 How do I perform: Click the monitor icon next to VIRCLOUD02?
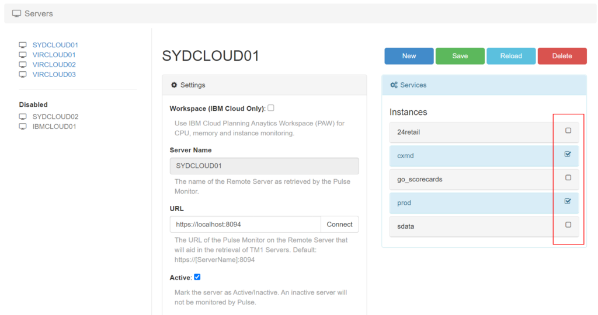pyautogui.click(x=23, y=65)
